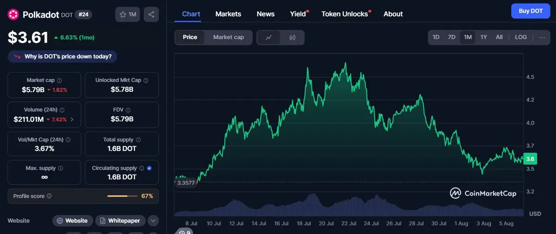Click the 67% profile score value
556x234 pixels.
point(147,196)
